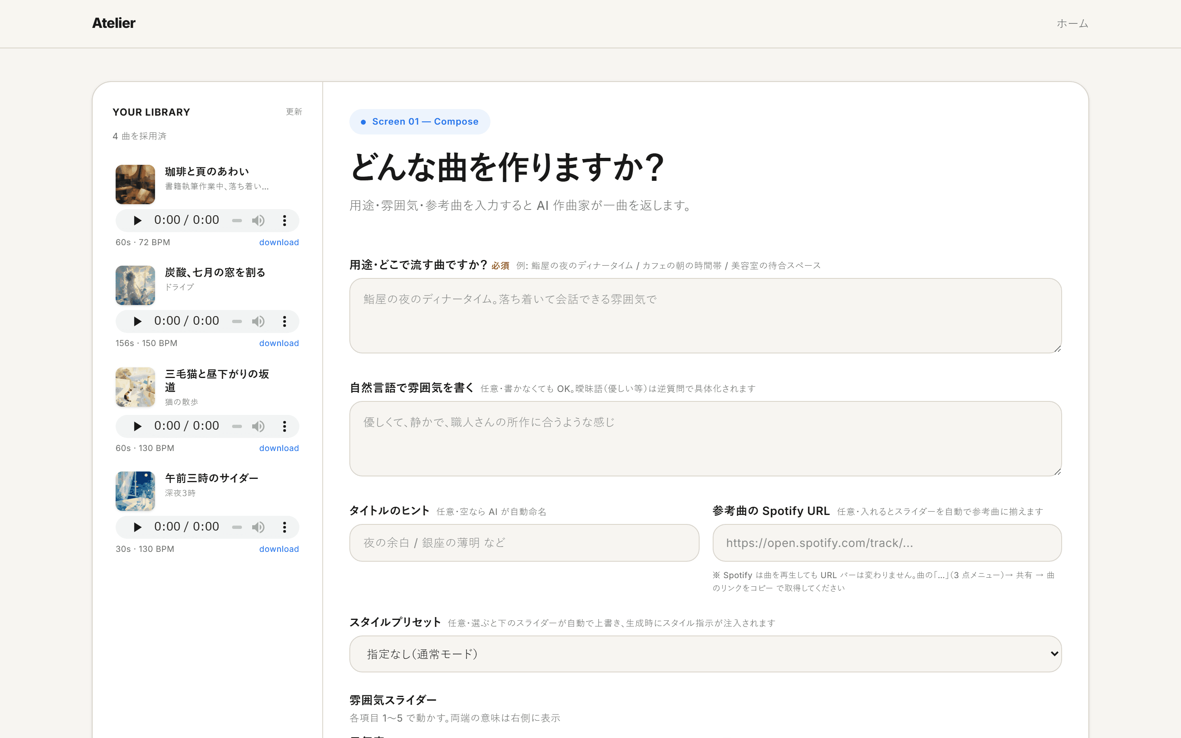Open more options for 炭酸、七月の窓を割る player
The image size is (1181, 738).
tap(285, 321)
